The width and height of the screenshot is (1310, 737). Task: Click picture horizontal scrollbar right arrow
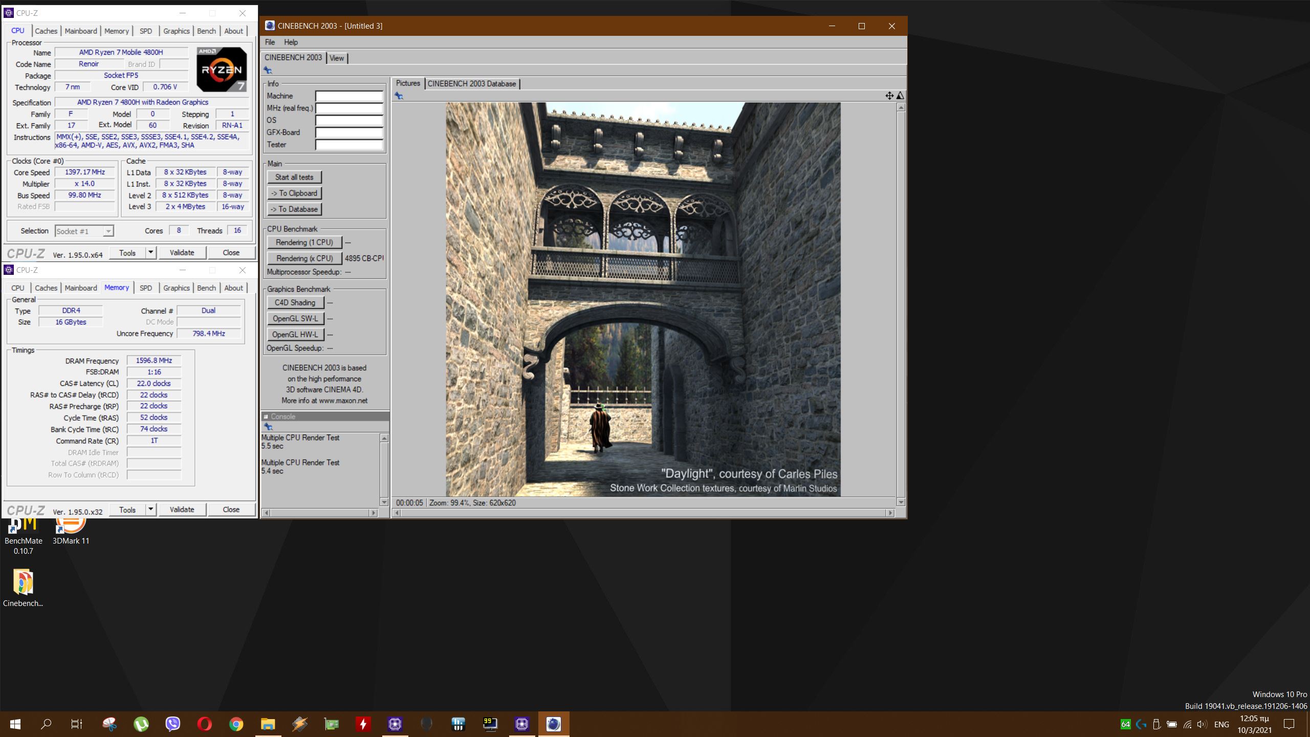890,513
